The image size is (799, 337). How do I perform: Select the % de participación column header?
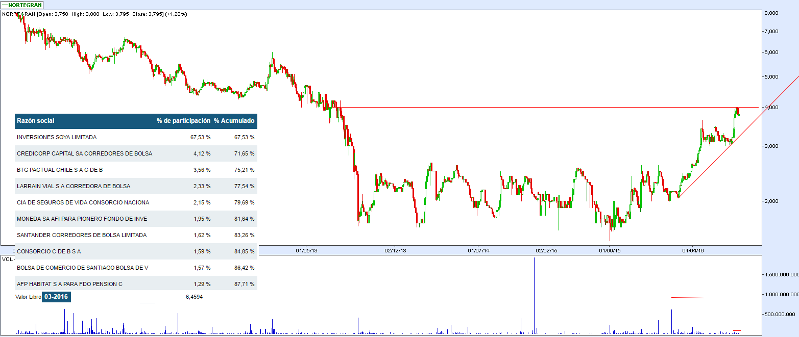(183, 121)
